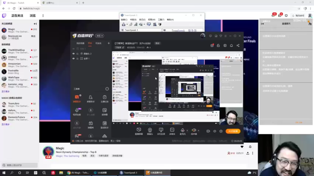Click the 万智牌 category edit tag

pyautogui.click(x=119, y=47)
